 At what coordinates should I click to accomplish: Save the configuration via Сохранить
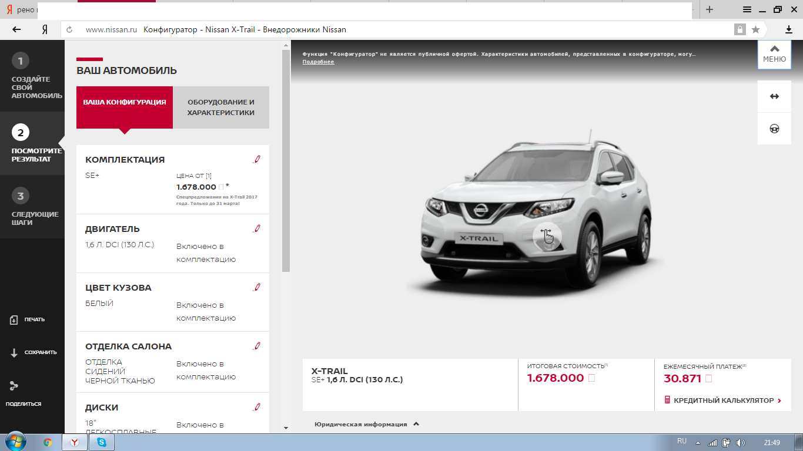[x=33, y=352]
